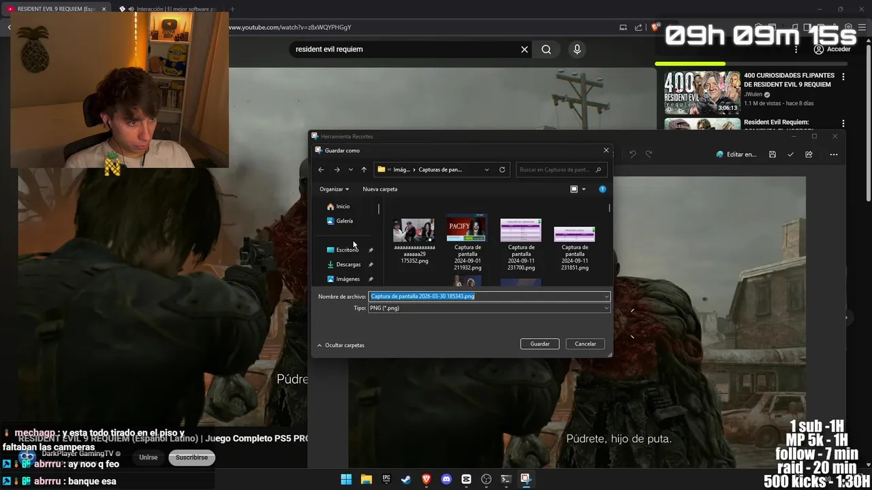Clear the YouTube search box with X
This screenshot has height=490, width=872.
coord(525,49)
